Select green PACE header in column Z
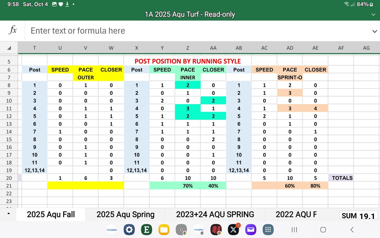Screen dimensions: 380x238 (x=188, y=70)
